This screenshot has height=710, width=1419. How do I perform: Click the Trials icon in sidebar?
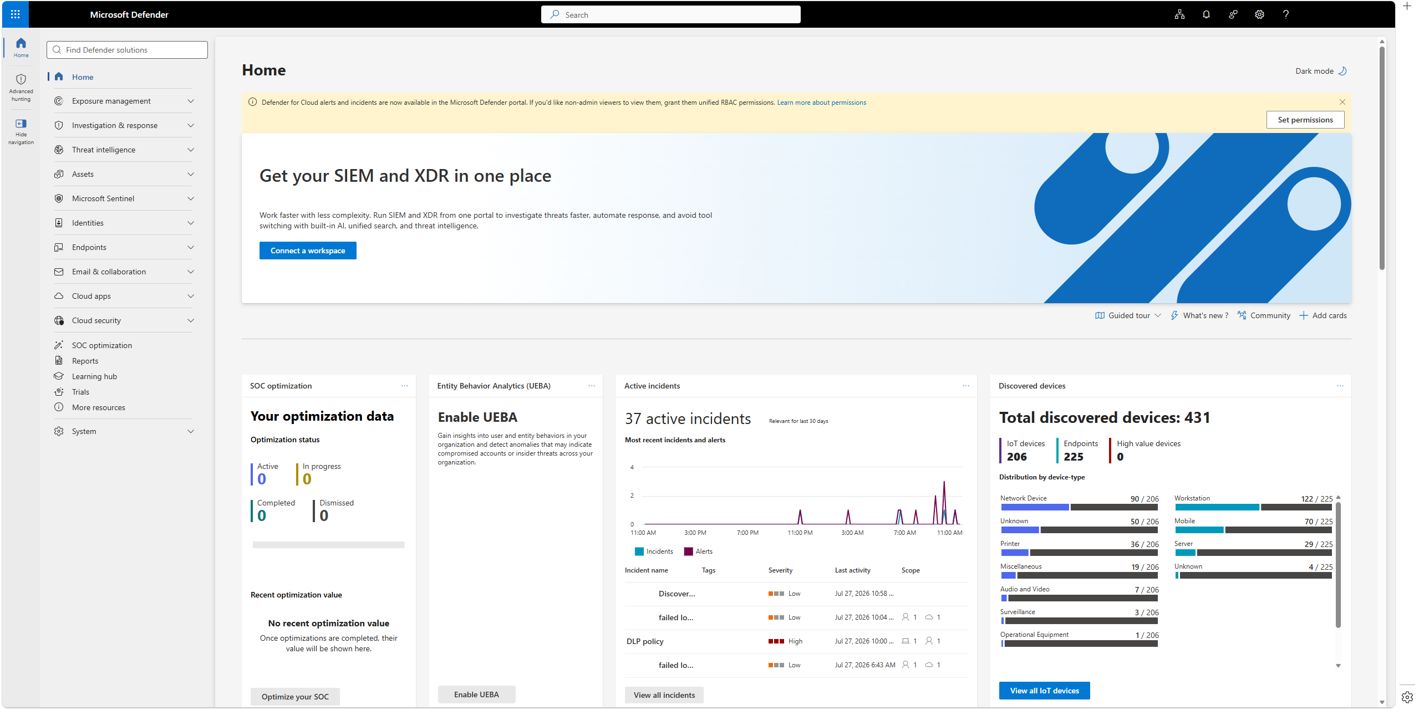click(59, 391)
